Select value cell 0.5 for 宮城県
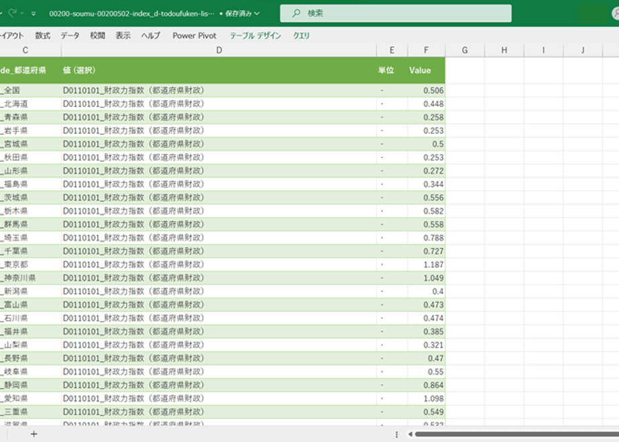The width and height of the screenshot is (619, 442). coord(426,144)
